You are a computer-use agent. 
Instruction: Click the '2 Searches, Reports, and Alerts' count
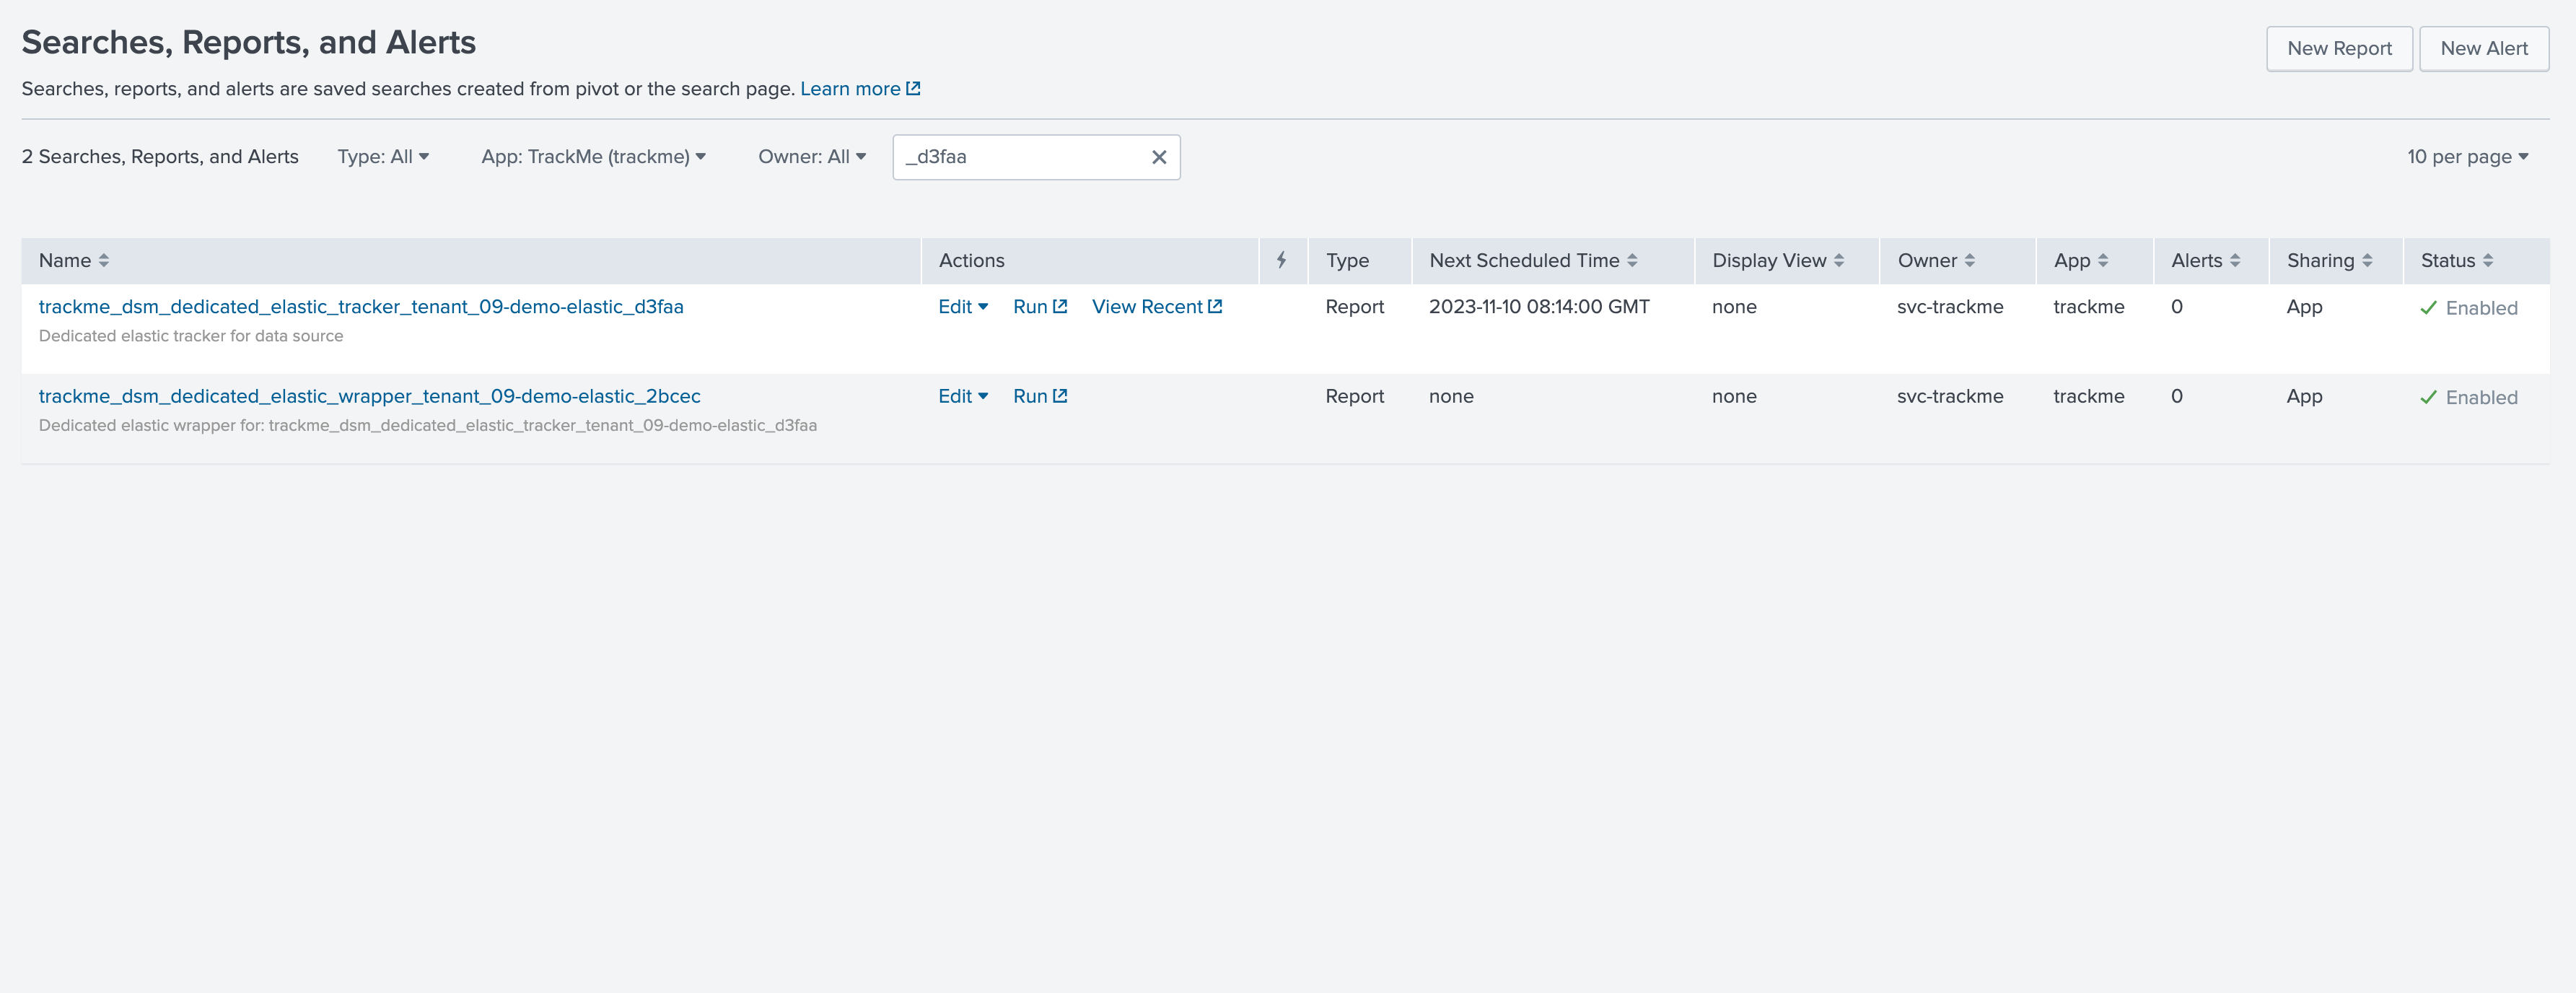click(160, 157)
